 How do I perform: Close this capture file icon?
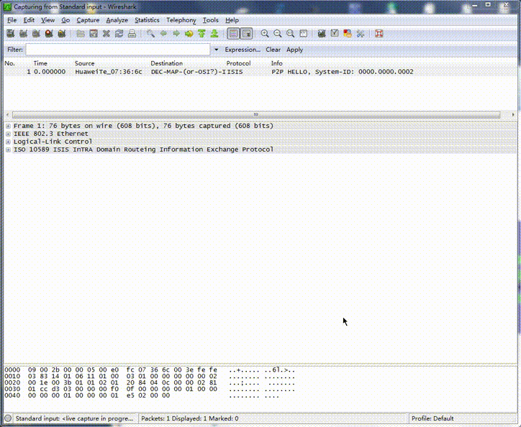click(107, 34)
